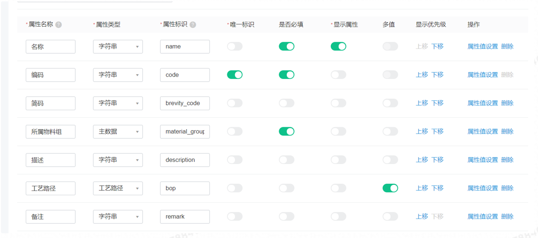This screenshot has height=238, width=538.
Task: Disable 是否必填 toggle for 编码 row
Action: point(286,75)
